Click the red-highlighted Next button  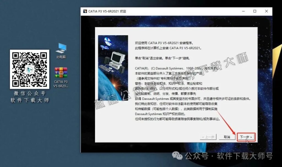click(246, 137)
